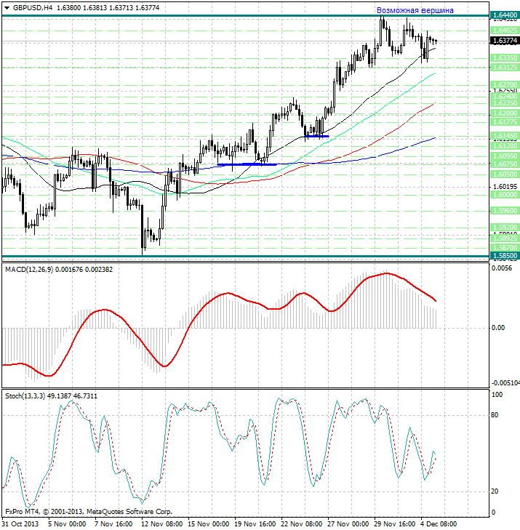This screenshot has height=530, width=520.
Task: Click the 1.62400 price level label
Action: [x=505, y=97]
